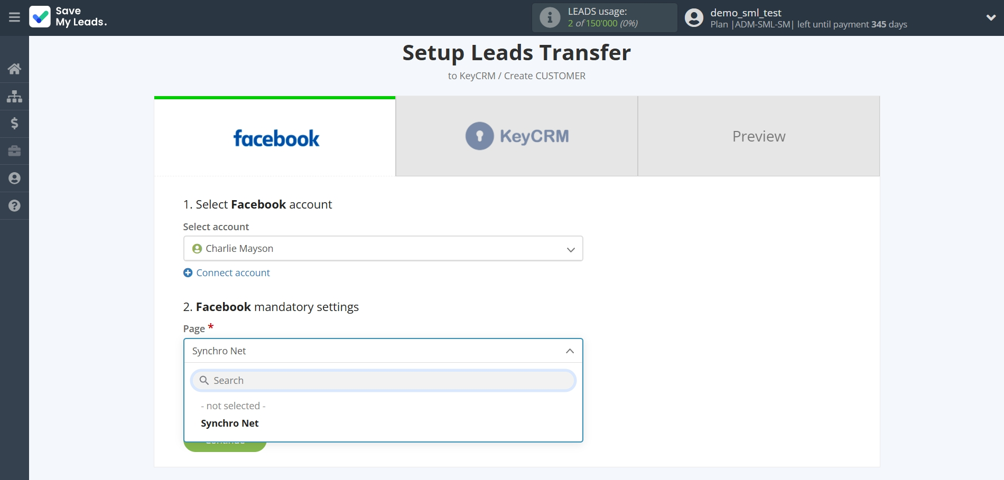Click the demo_sml_test avatar icon

(694, 17)
